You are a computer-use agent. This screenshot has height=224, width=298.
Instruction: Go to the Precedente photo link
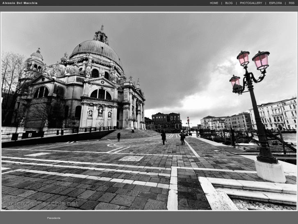coord(54,218)
